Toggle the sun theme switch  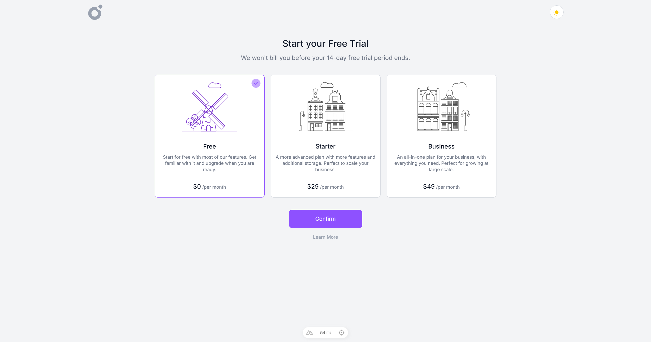pos(556,12)
